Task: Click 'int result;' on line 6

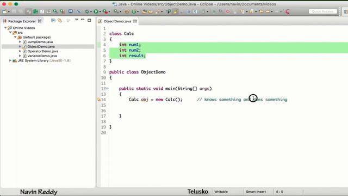Action: pyautogui.click(x=132, y=56)
